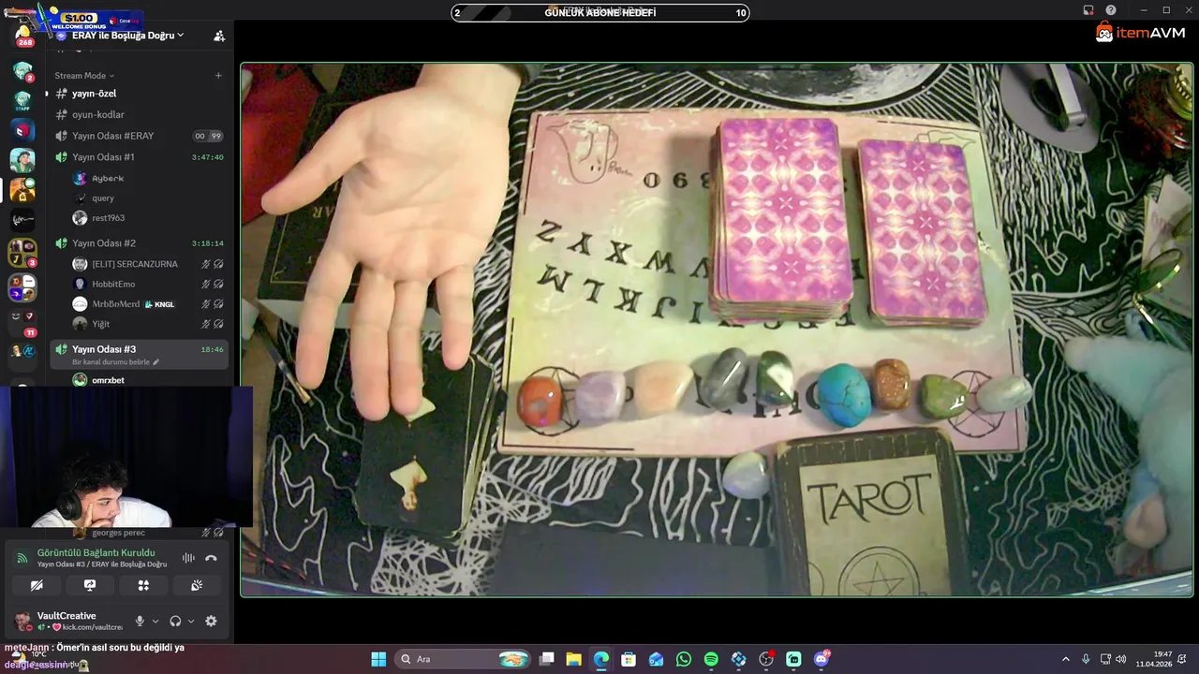Open audio output options chevron

point(191,621)
